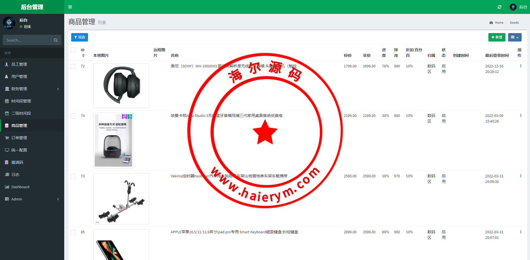Select the checkbox beside product ID 74
The width and height of the screenshot is (530, 260).
click(x=73, y=116)
